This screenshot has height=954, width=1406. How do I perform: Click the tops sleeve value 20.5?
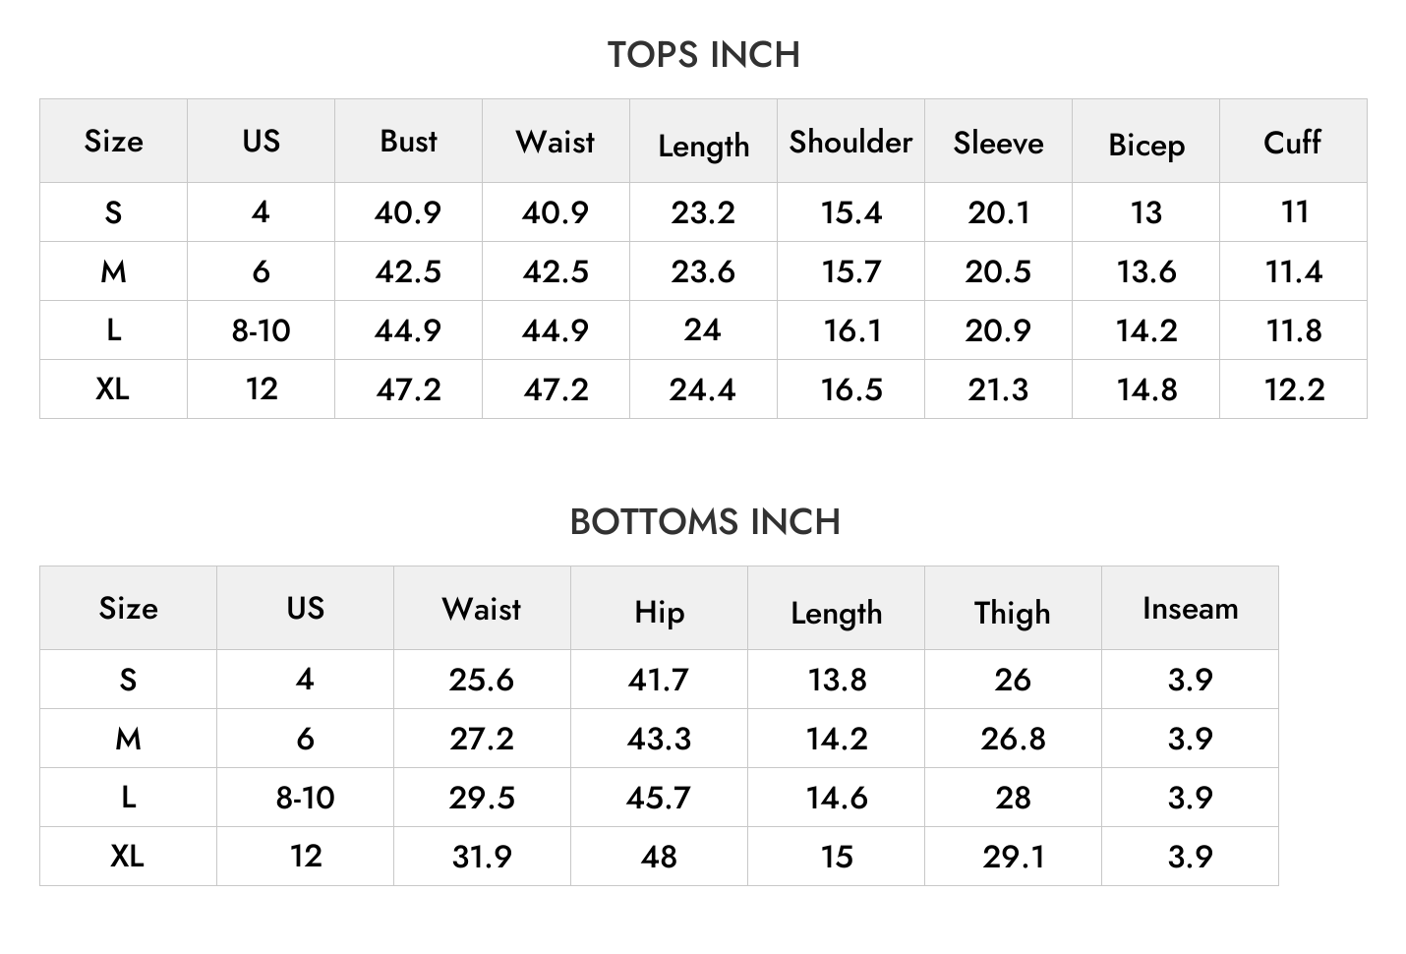pos(998,271)
